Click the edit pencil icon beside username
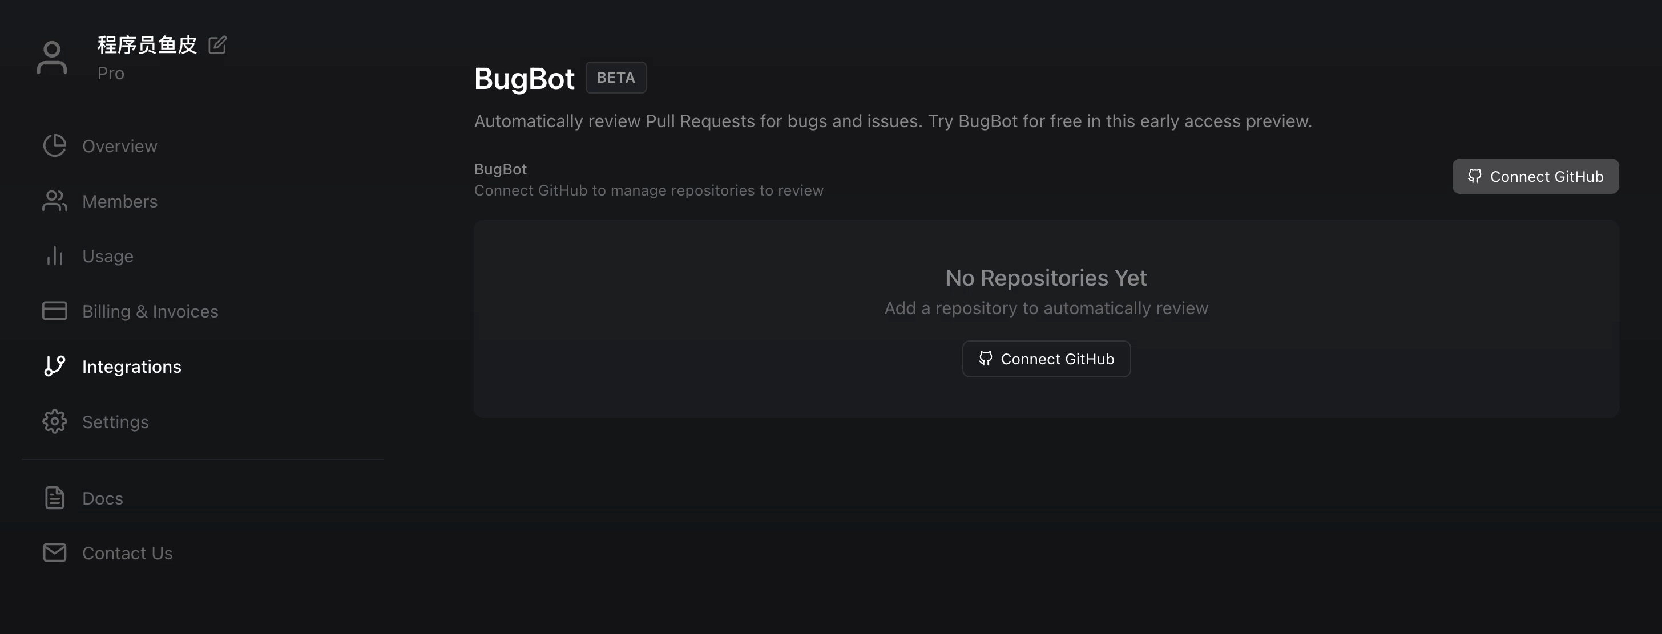The width and height of the screenshot is (1662, 634). pyautogui.click(x=217, y=45)
